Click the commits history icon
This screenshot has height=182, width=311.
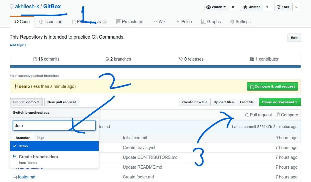35,59
